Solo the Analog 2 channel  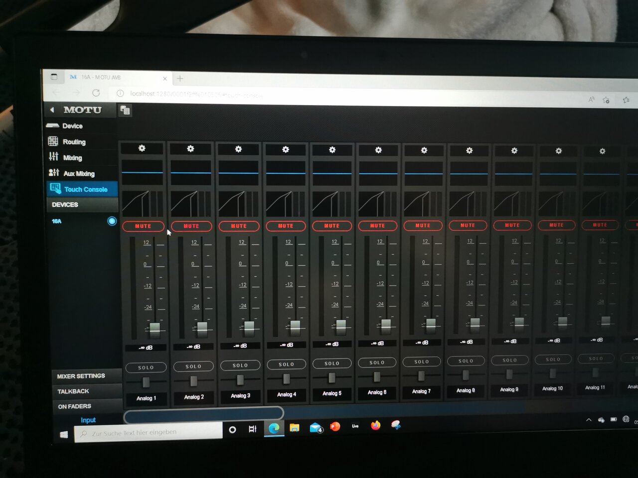tap(193, 366)
